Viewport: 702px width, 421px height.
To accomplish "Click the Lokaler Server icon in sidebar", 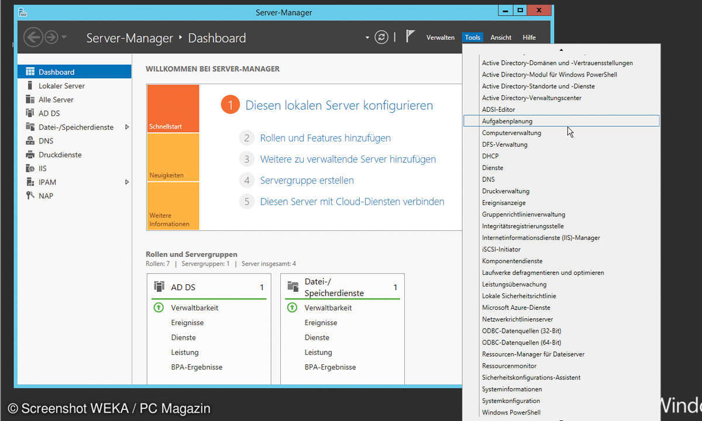I will 30,85.
